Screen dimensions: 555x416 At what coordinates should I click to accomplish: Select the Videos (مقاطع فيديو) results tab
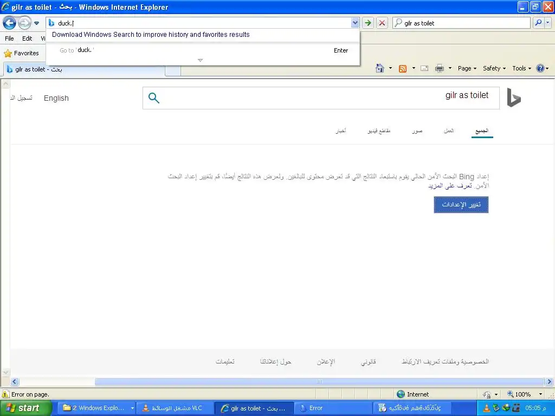click(x=379, y=131)
